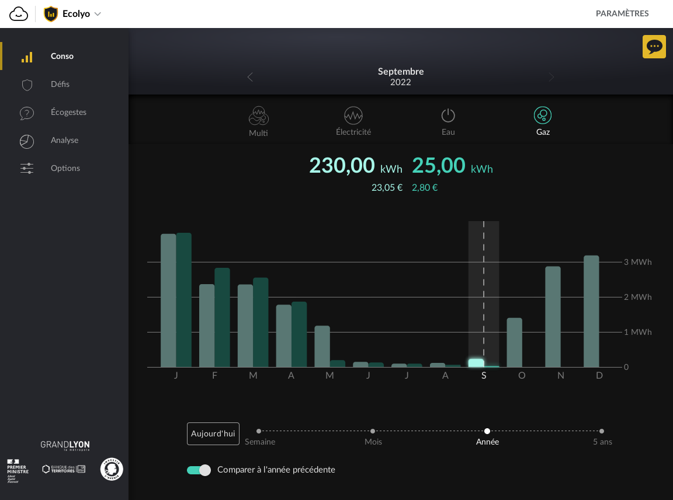
Task: Go to the Écogestes menu label
Action: point(69,112)
